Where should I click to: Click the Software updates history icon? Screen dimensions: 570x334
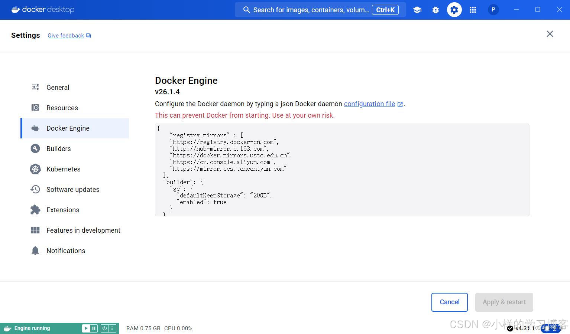[x=35, y=189]
